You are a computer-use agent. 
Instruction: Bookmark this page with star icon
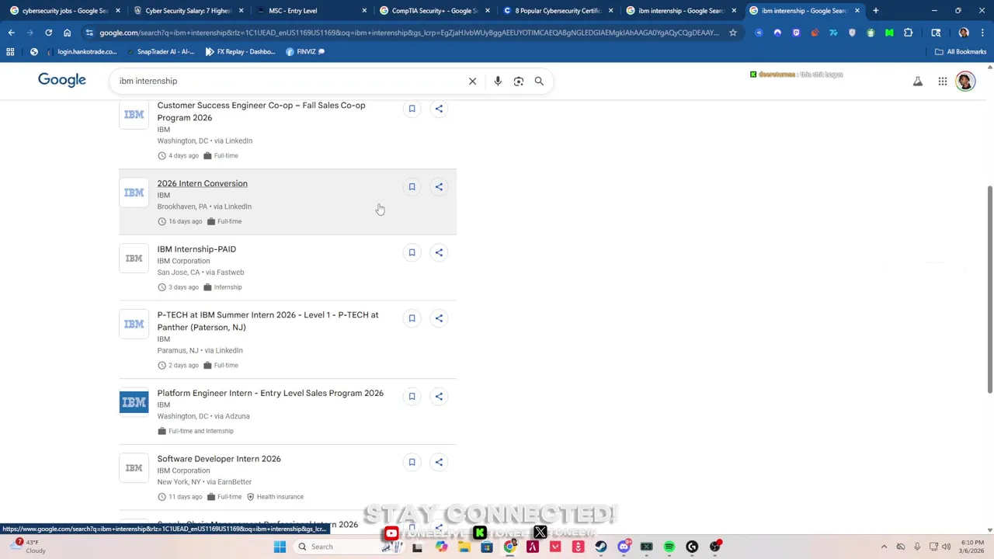pos(732,33)
